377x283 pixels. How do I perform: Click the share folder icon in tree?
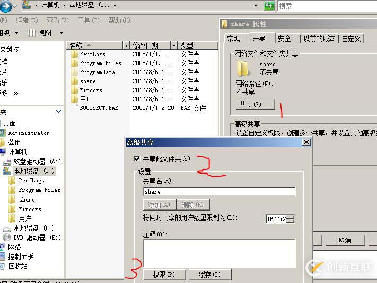pos(12,199)
